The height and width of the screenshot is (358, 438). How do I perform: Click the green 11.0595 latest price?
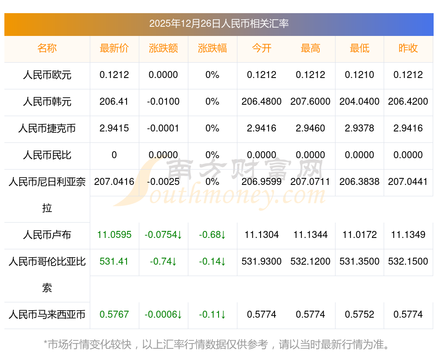coord(114,235)
